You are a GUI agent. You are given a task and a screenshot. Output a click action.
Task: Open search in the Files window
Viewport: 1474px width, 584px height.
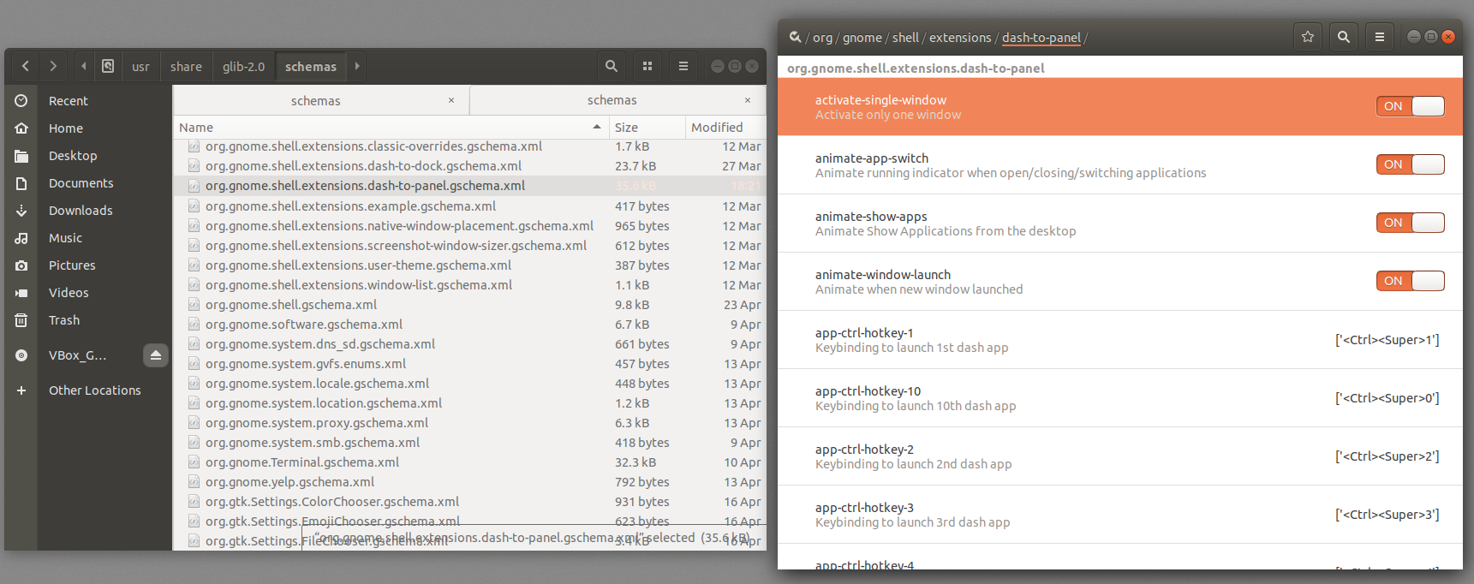pyautogui.click(x=612, y=66)
